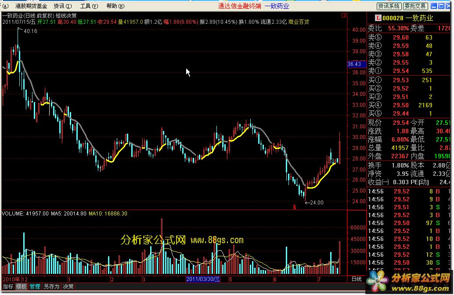Screen dimensions: 454x295
Task: Click the 净资 3.95 value
Action: click(403, 174)
